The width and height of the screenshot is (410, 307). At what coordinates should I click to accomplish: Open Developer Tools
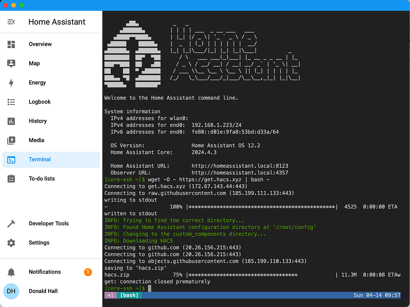point(51,224)
